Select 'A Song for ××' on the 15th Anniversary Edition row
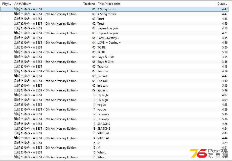 [x=107, y=14]
